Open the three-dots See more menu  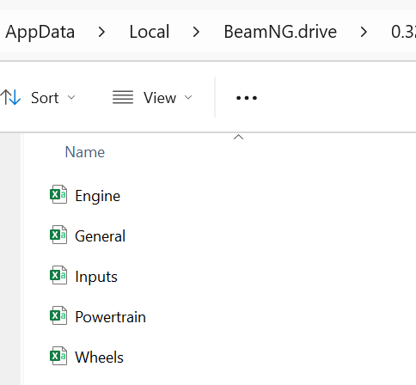(x=247, y=98)
